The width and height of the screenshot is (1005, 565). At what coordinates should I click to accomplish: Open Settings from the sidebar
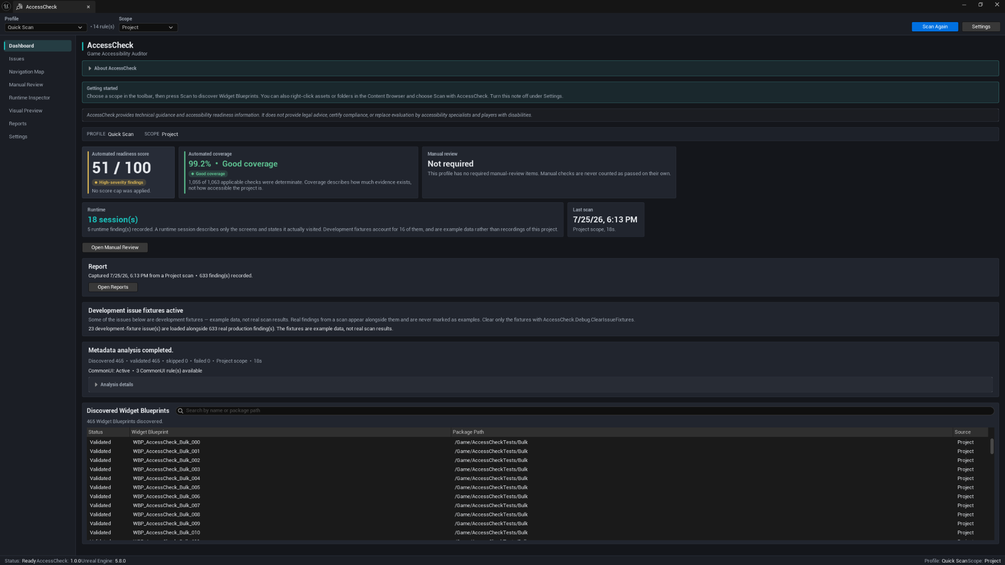coord(37,137)
